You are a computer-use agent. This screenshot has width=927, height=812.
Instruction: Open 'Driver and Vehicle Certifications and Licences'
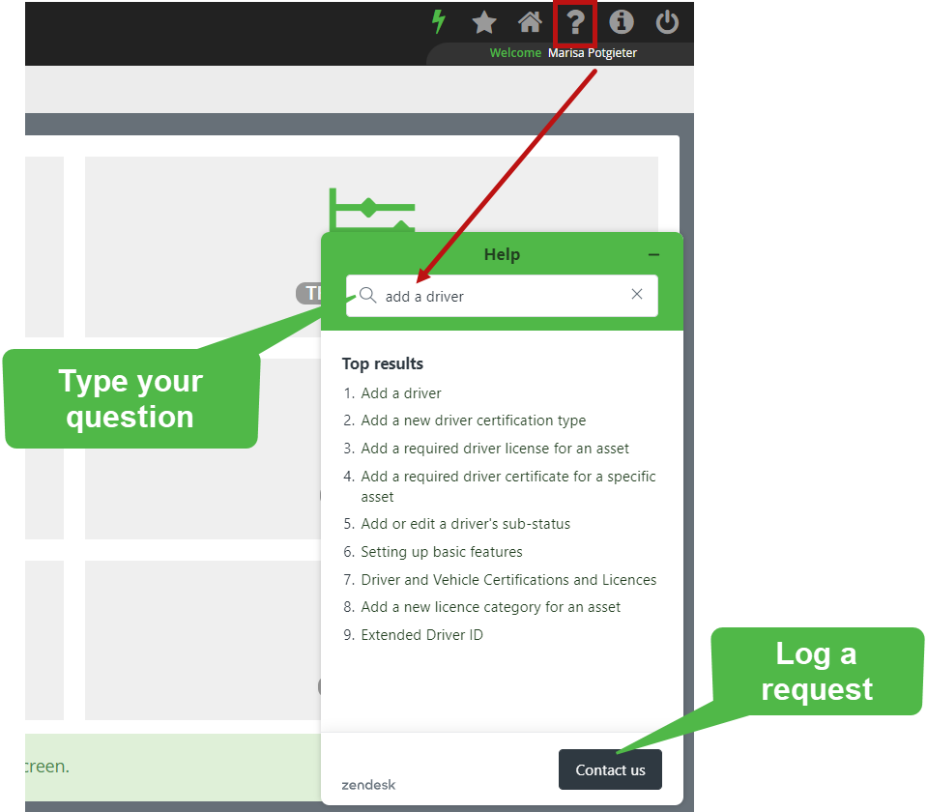[508, 580]
